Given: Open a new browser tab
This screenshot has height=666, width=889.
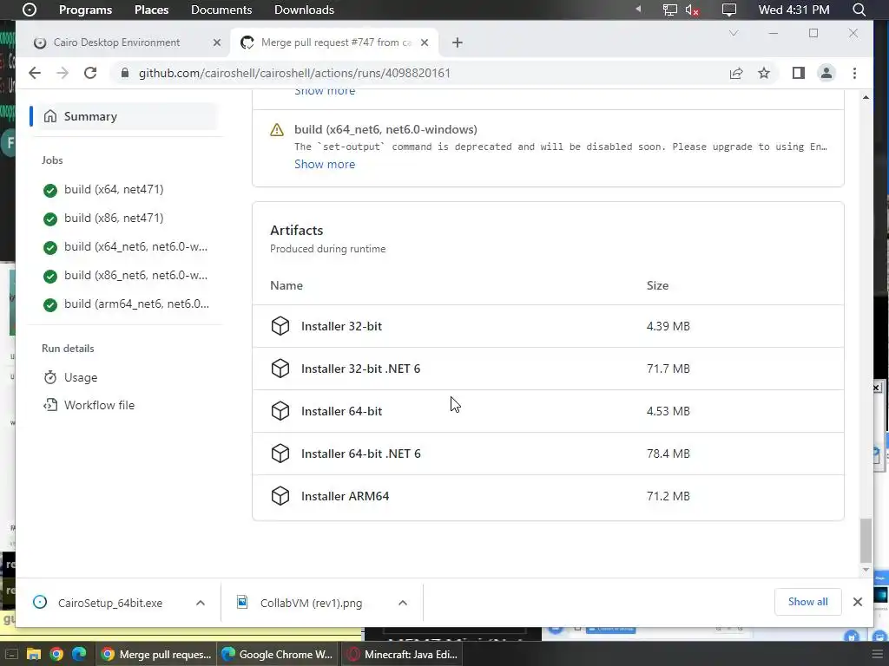Looking at the screenshot, I should 458,42.
